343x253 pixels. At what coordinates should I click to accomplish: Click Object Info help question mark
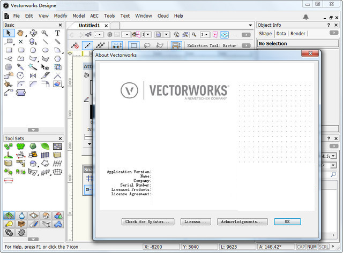coord(329,25)
